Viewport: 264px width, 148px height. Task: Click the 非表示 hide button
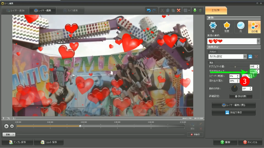click(x=195, y=134)
